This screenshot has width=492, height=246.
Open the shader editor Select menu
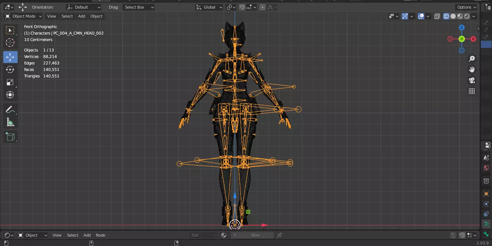tap(72, 235)
